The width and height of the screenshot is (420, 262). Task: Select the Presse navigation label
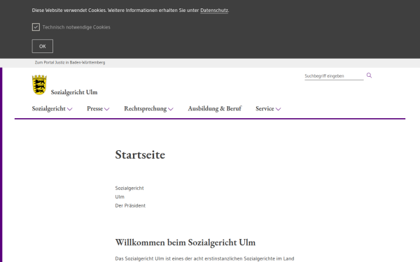tap(94, 108)
